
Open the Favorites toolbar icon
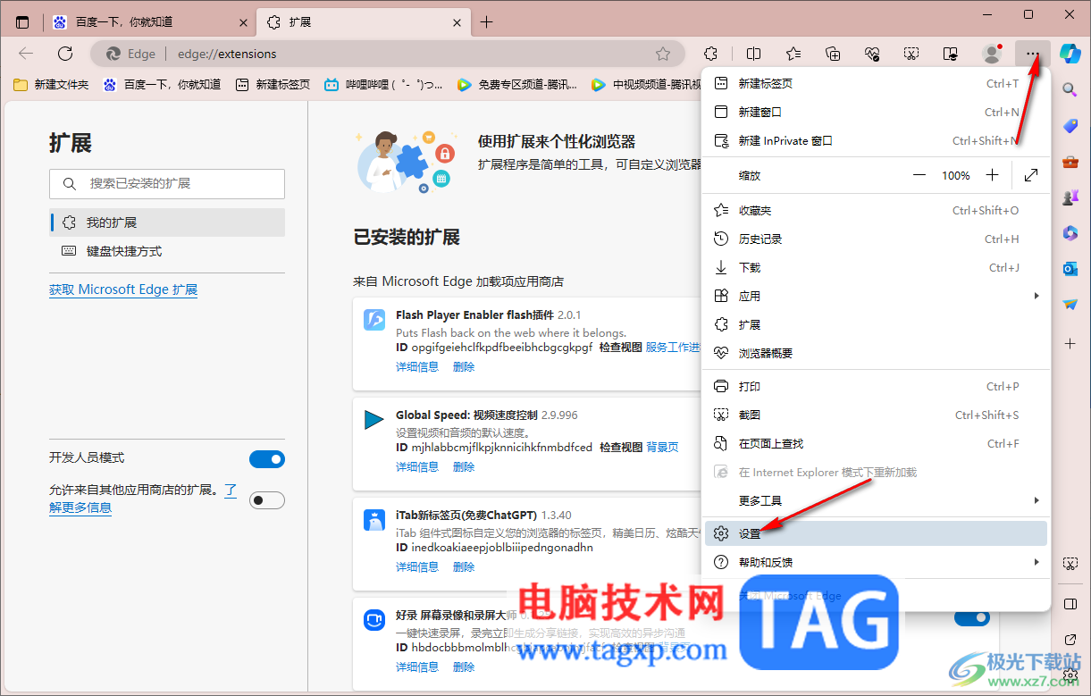click(793, 54)
